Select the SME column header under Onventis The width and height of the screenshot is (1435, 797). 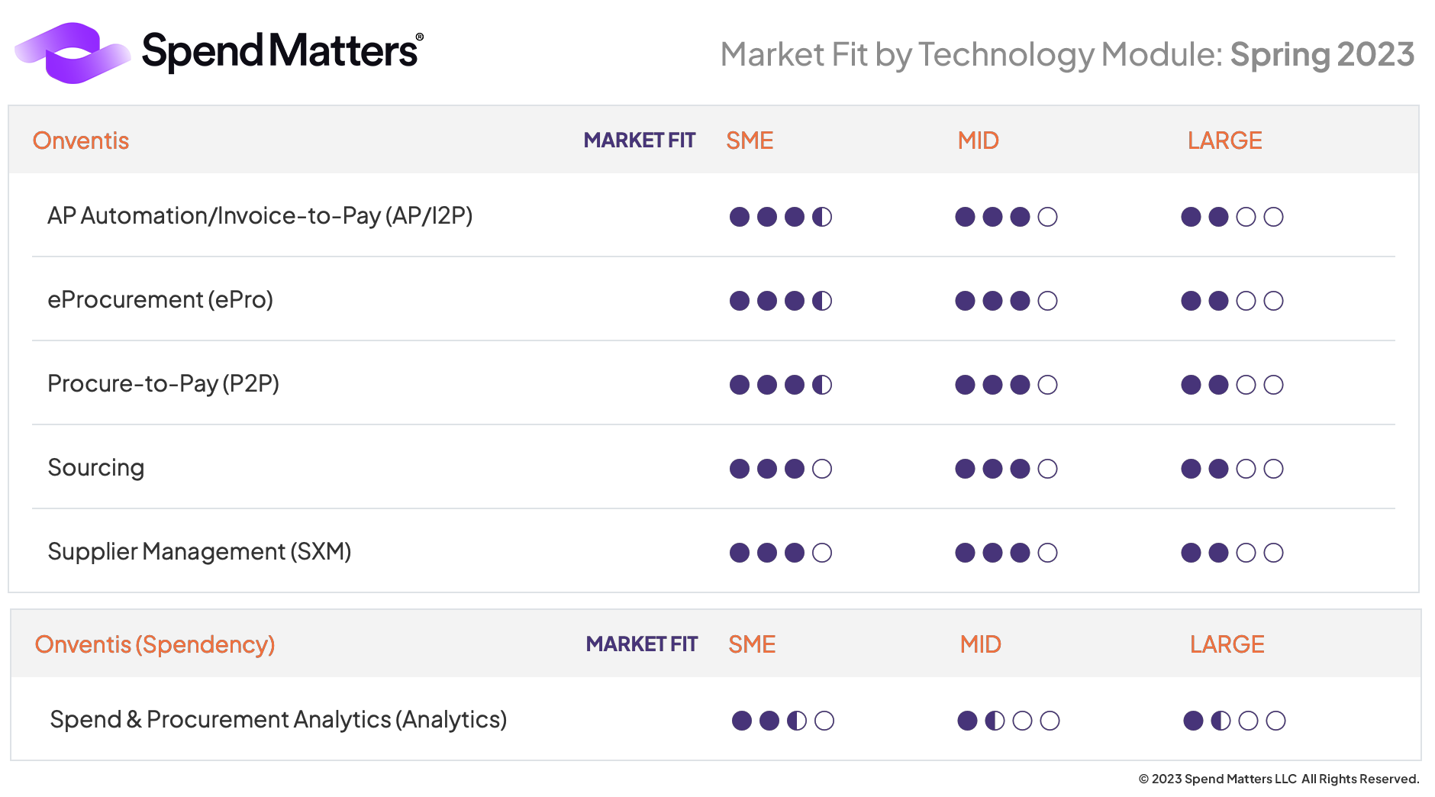click(x=750, y=140)
